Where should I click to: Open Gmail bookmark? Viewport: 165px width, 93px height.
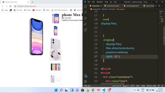[x=27, y=10]
